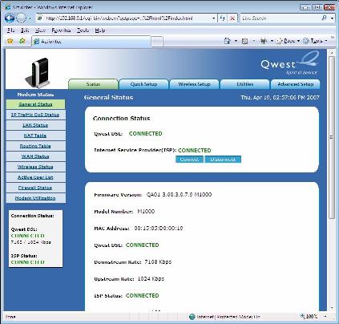Click the Connect button
Screen dimensions: 339x324
point(189,160)
